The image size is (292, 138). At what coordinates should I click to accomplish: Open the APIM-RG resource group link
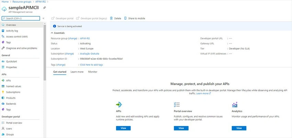click(85, 38)
